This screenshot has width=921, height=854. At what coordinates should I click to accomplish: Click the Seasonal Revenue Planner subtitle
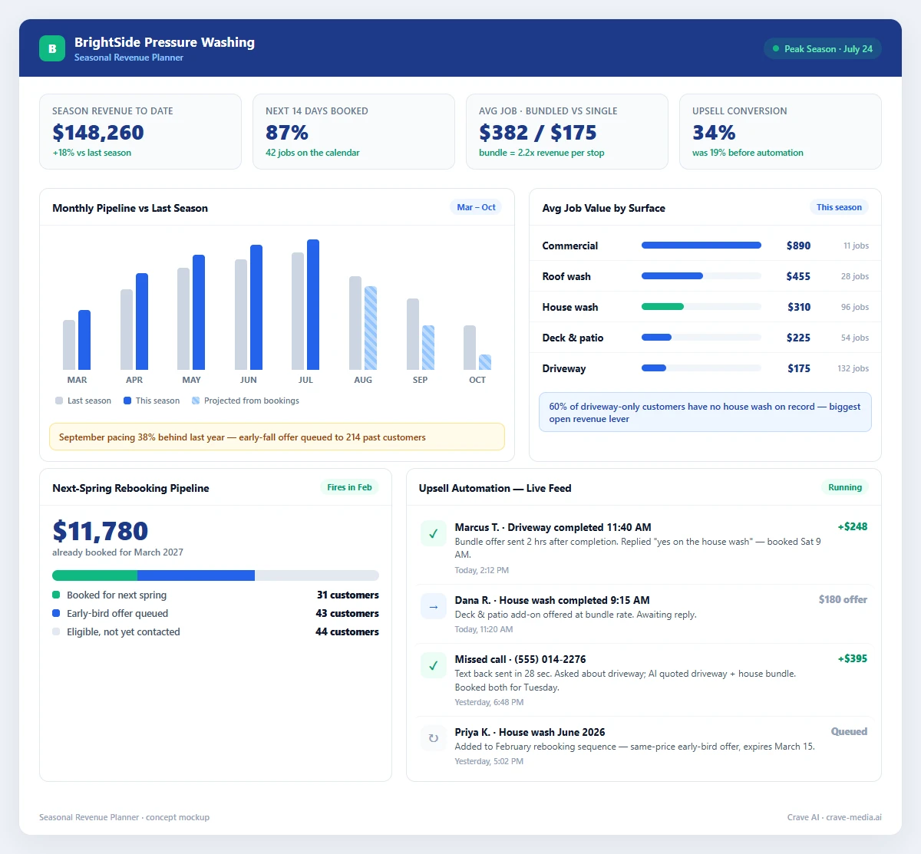point(129,58)
